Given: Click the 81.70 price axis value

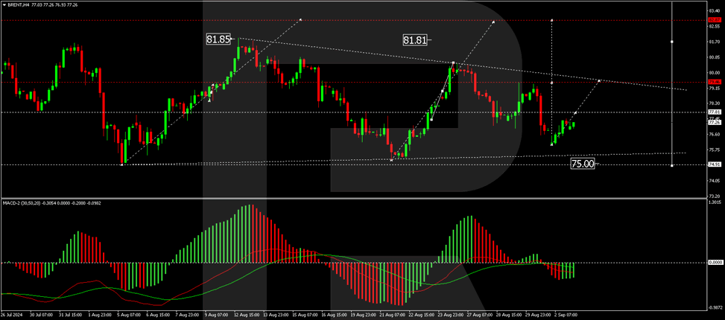Looking at the screenshot, I should point(715,42).
